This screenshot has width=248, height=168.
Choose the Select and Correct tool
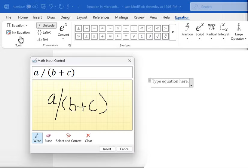(x=68, y=138)
